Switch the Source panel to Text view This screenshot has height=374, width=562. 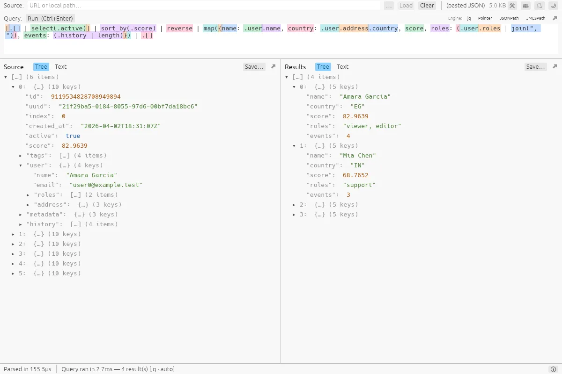60,67
